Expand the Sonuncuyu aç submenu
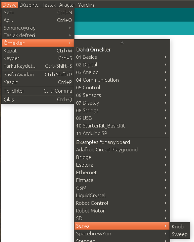Image resolution: width=194 pixels, height=242 pixels. [38, 28]
